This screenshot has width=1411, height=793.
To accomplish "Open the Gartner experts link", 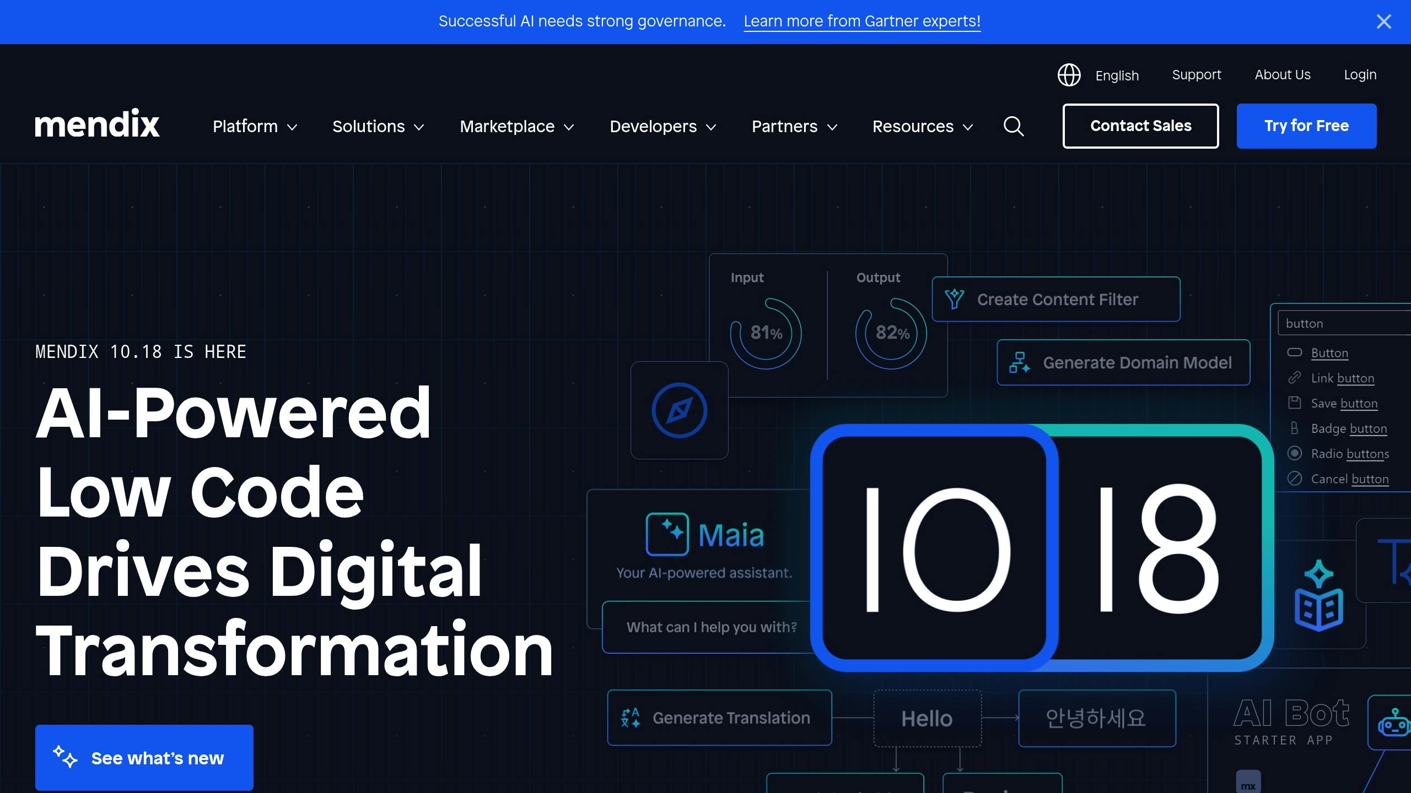I will tap(862, 21).
